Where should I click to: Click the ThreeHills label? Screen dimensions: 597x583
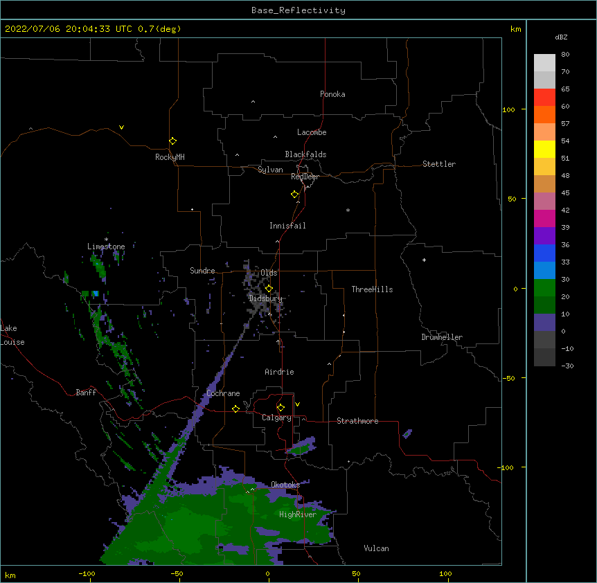point(372,289)
